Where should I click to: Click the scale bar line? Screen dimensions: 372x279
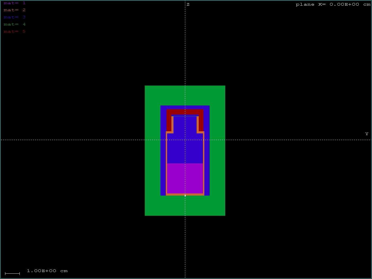tap(12, 273)
